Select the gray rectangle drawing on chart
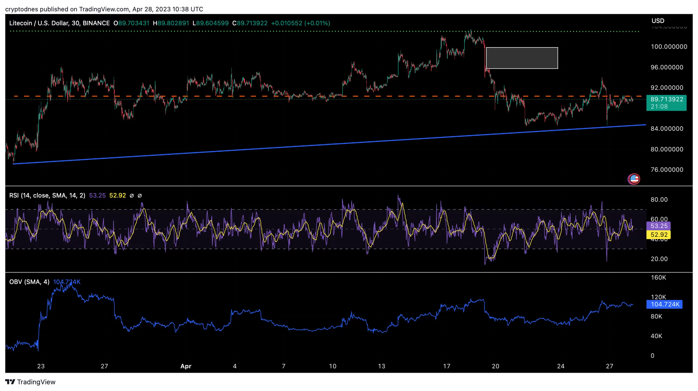This screenshot has width=698, height=391. pos(522,58)
